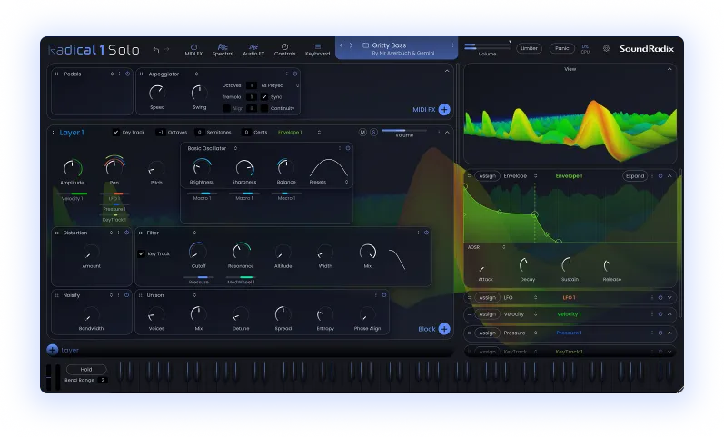Enable the Arpeggiator Continuity checkbox
Screen dimensions: 724x437
click(264, 108)
